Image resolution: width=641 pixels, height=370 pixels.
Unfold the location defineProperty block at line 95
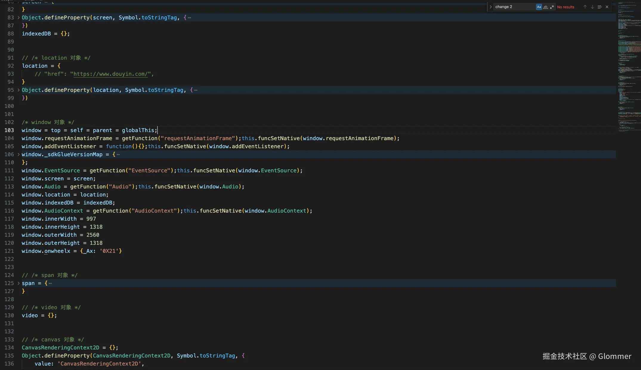tap(18, 90)
